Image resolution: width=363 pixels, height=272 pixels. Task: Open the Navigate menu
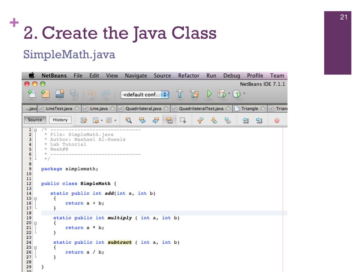tap(136, 76)
